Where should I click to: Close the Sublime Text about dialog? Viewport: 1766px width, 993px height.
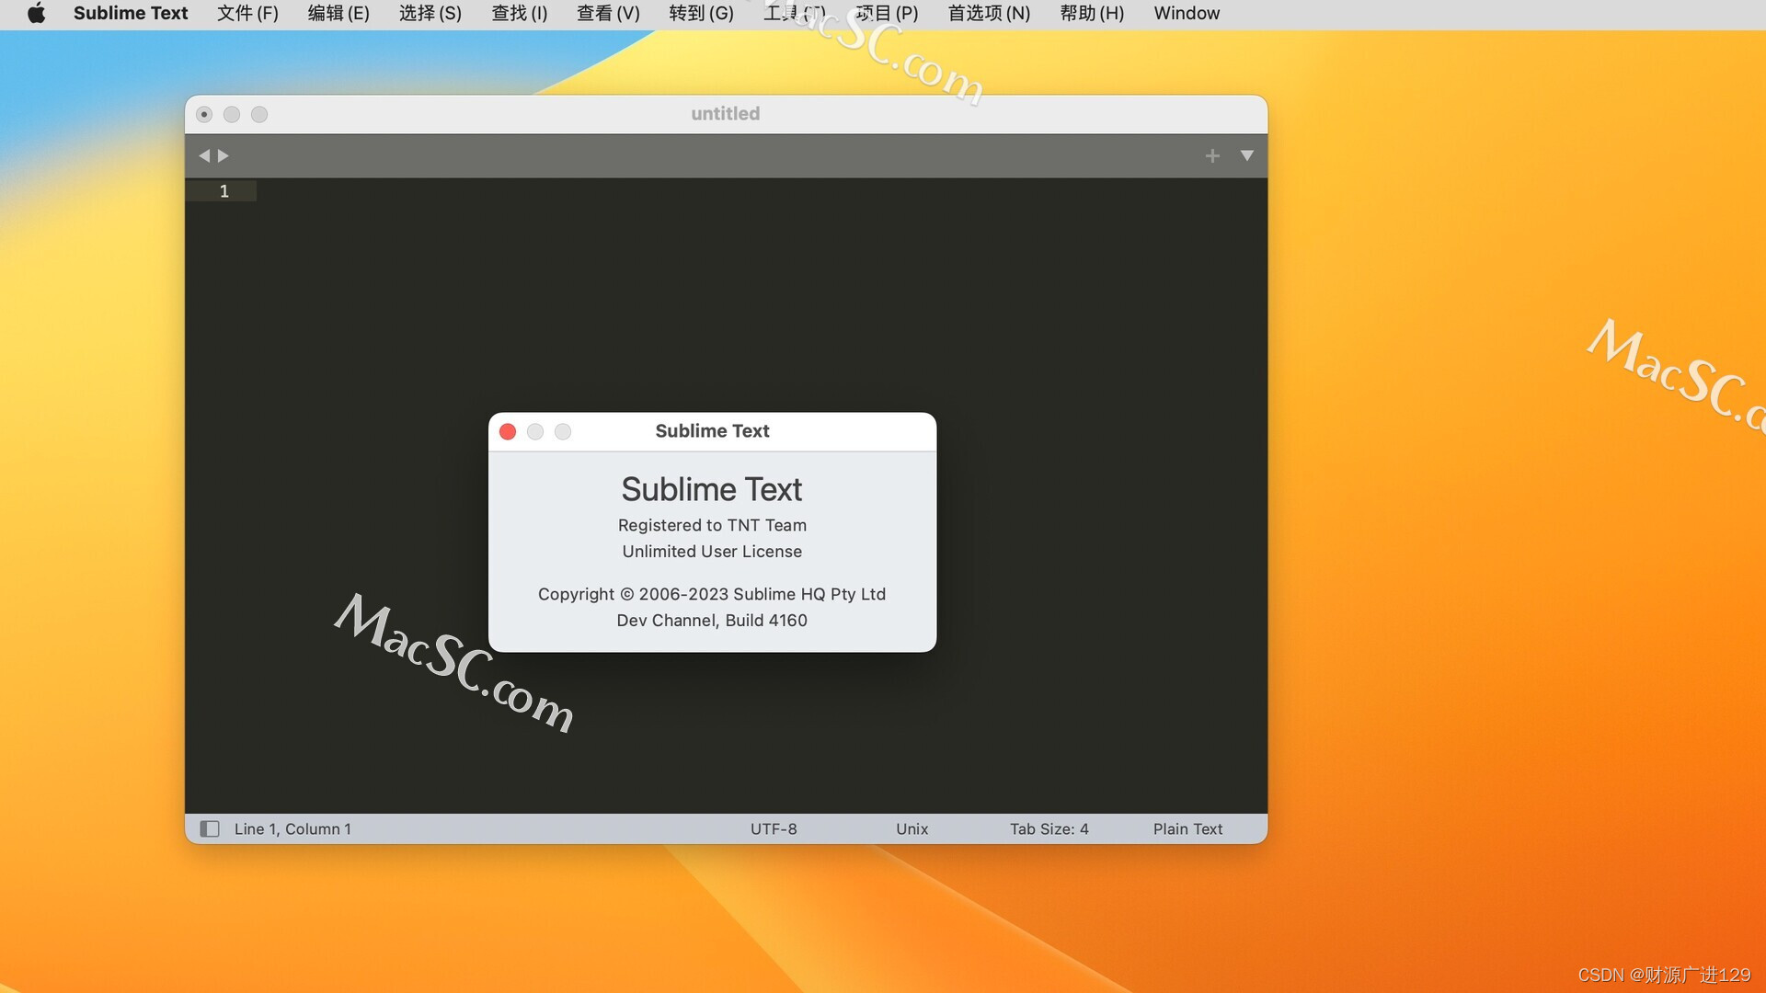(x=508, y=431)
